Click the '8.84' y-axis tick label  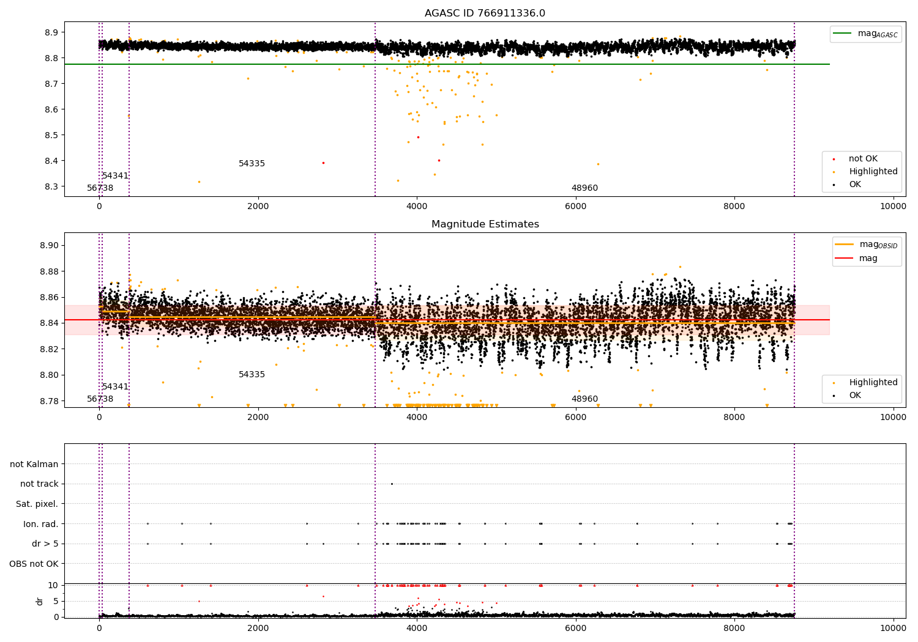coord(48,323)
